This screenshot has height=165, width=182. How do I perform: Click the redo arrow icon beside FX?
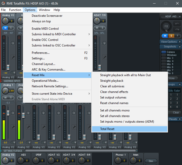coord(177,29)
